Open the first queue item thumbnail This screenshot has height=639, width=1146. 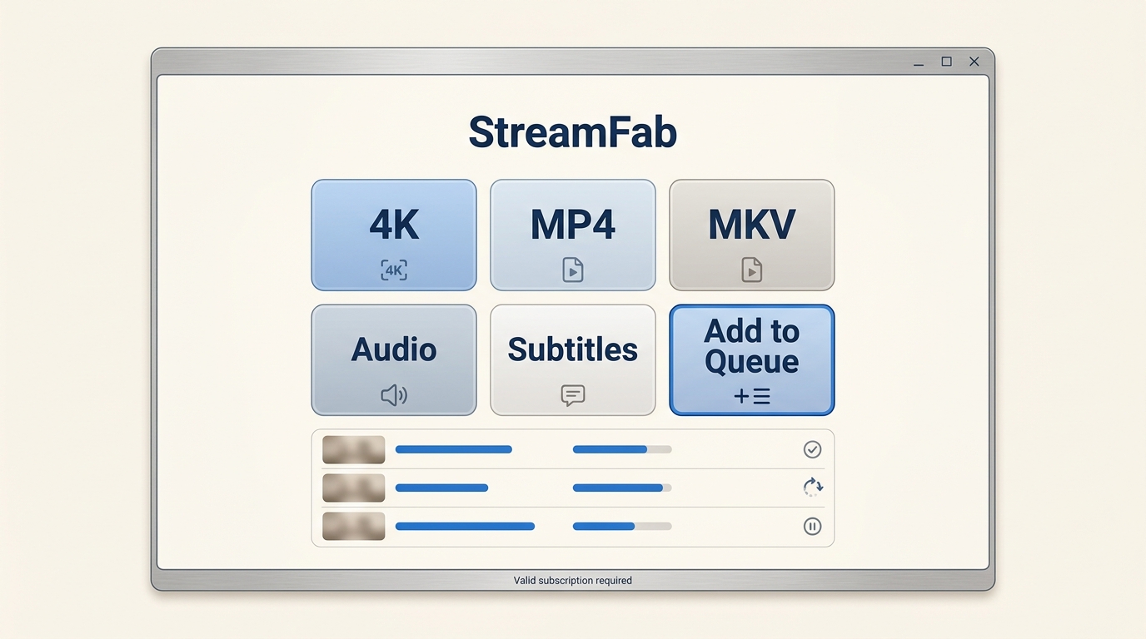[354, 449]
